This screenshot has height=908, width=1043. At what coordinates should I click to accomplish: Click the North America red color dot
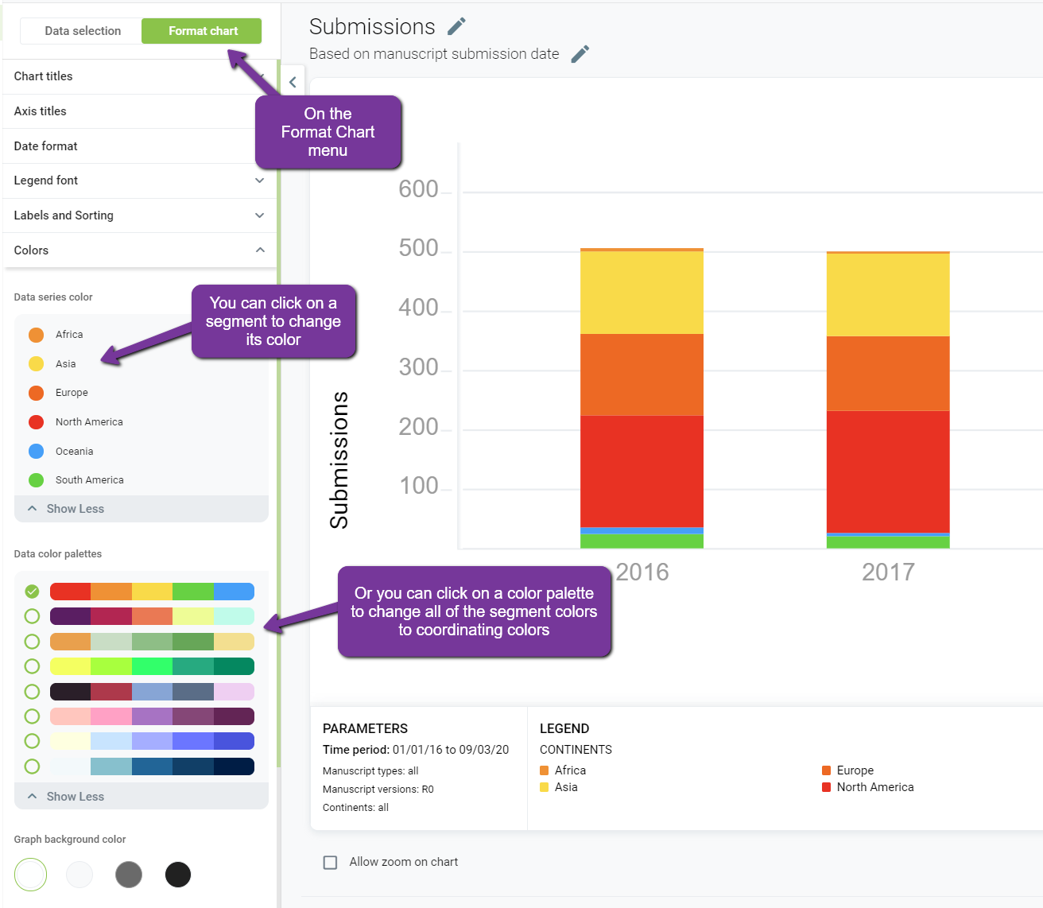37,422
